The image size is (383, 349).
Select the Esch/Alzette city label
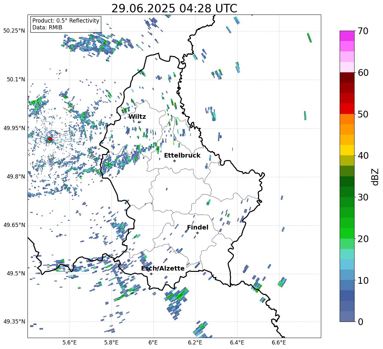pos(163,268)
